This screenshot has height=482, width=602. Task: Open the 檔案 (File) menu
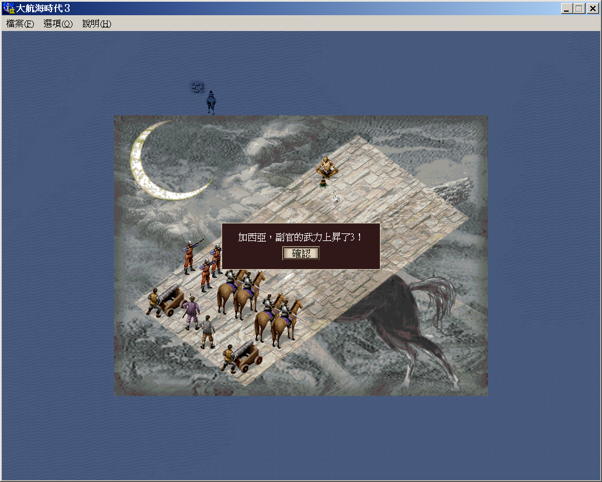(x=20, y=24)
